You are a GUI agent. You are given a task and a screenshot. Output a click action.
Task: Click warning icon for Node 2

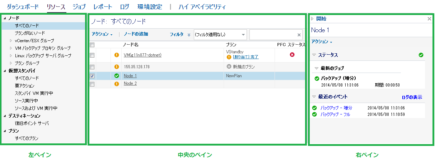pyautogui.click(x=116, y=84)
